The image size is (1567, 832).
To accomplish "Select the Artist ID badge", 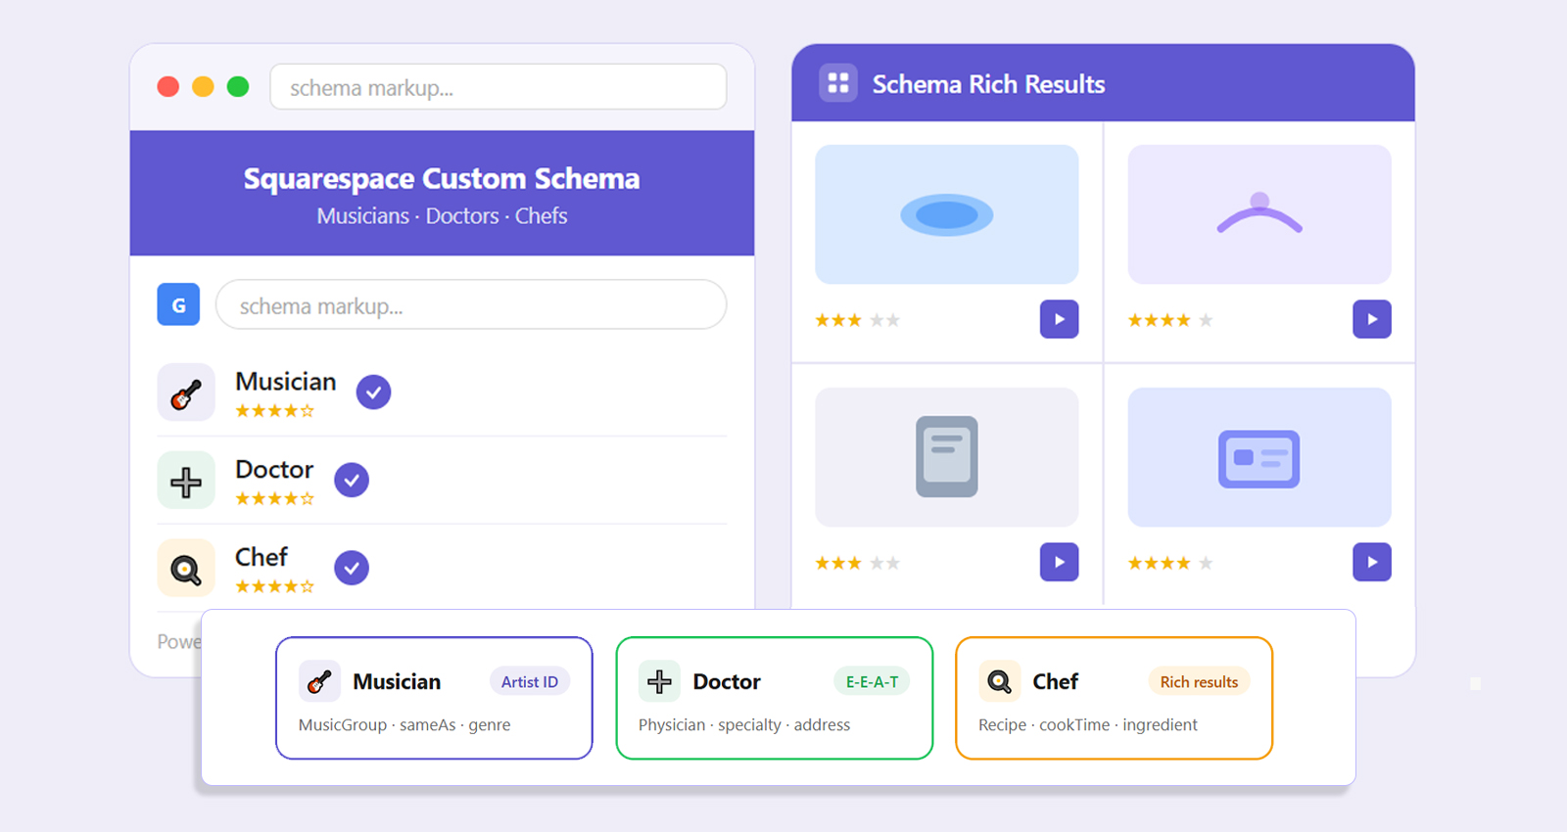I will pos(530,681).
